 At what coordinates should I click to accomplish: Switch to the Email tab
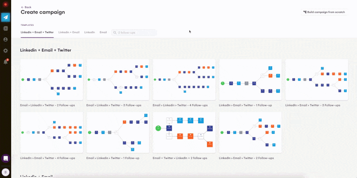click(x=103, y=32)
